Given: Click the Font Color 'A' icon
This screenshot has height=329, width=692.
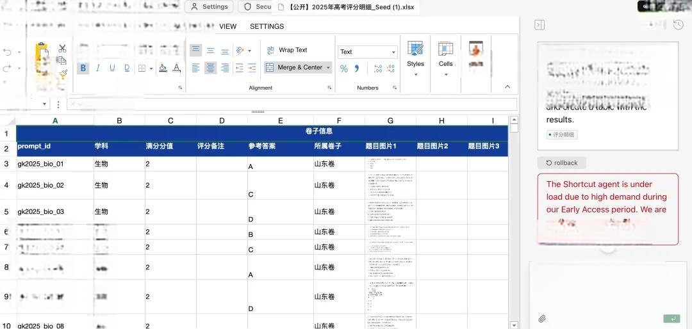Looking at the screenshot, I should pyautogui.click(x=177, y=68).
